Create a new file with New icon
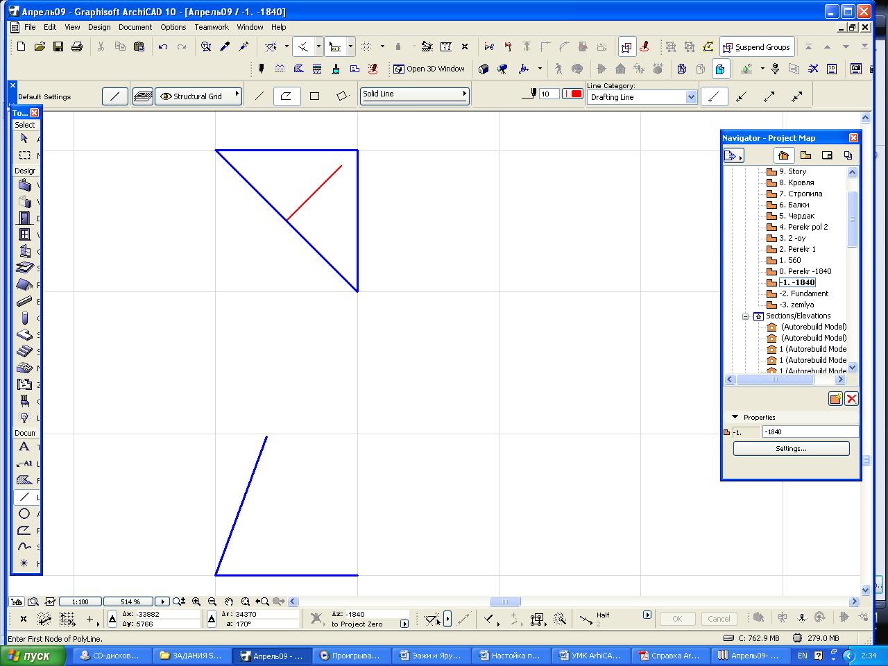This screenshot has height=666, width=888. [21, 46]
